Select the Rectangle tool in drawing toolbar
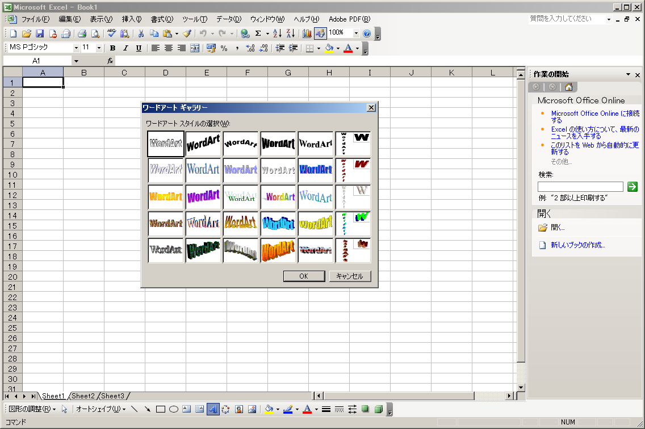 tap(161, 409)
